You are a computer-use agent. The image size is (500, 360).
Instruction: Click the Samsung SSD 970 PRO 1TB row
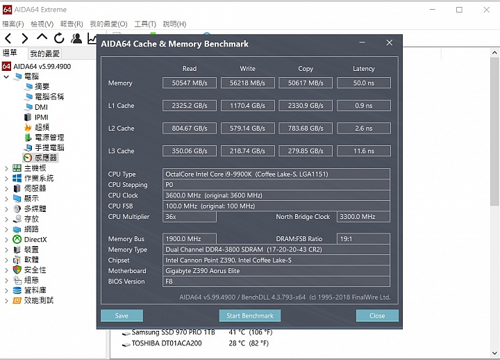[x=197, y=333]
